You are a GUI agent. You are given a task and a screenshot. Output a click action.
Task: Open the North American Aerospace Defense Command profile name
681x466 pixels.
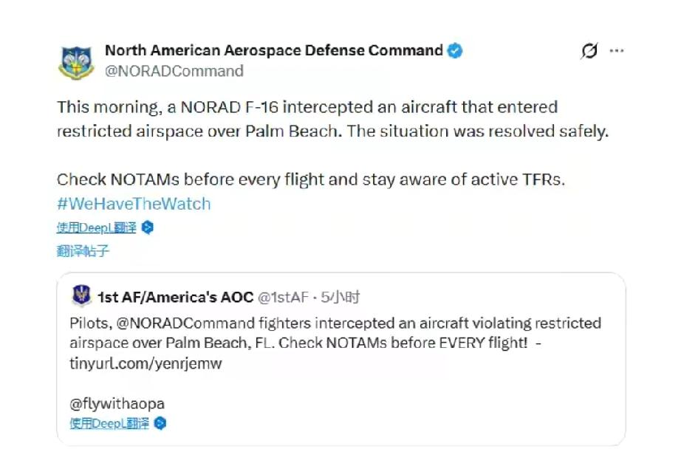coord(273,51)
